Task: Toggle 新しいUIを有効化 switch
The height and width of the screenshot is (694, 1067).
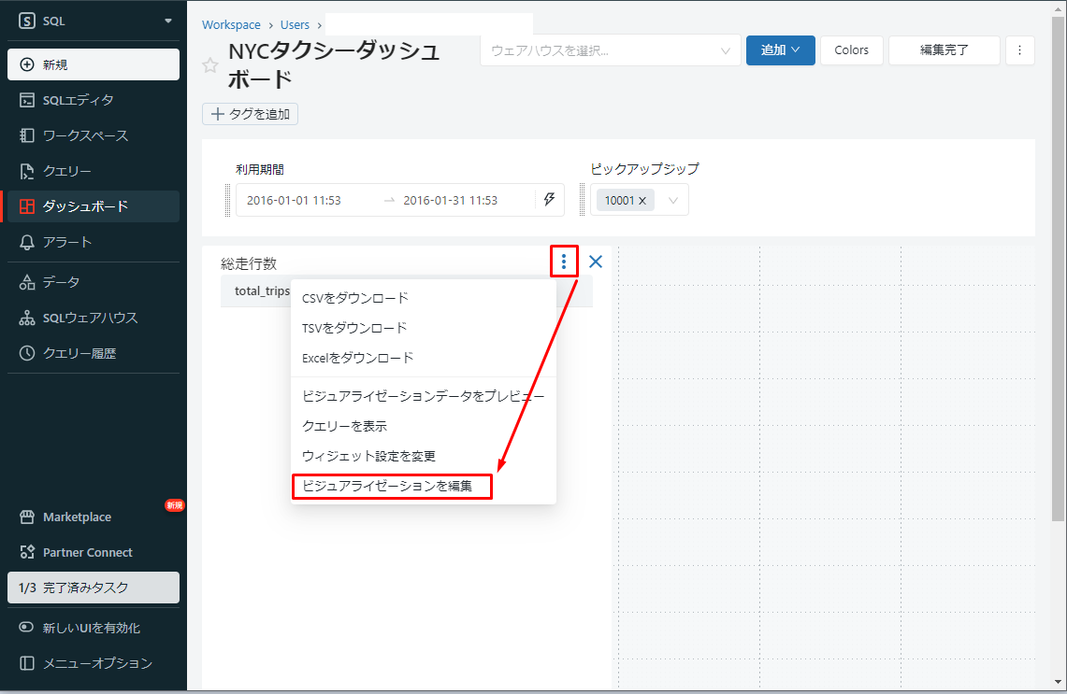Action: coord(27,628)
